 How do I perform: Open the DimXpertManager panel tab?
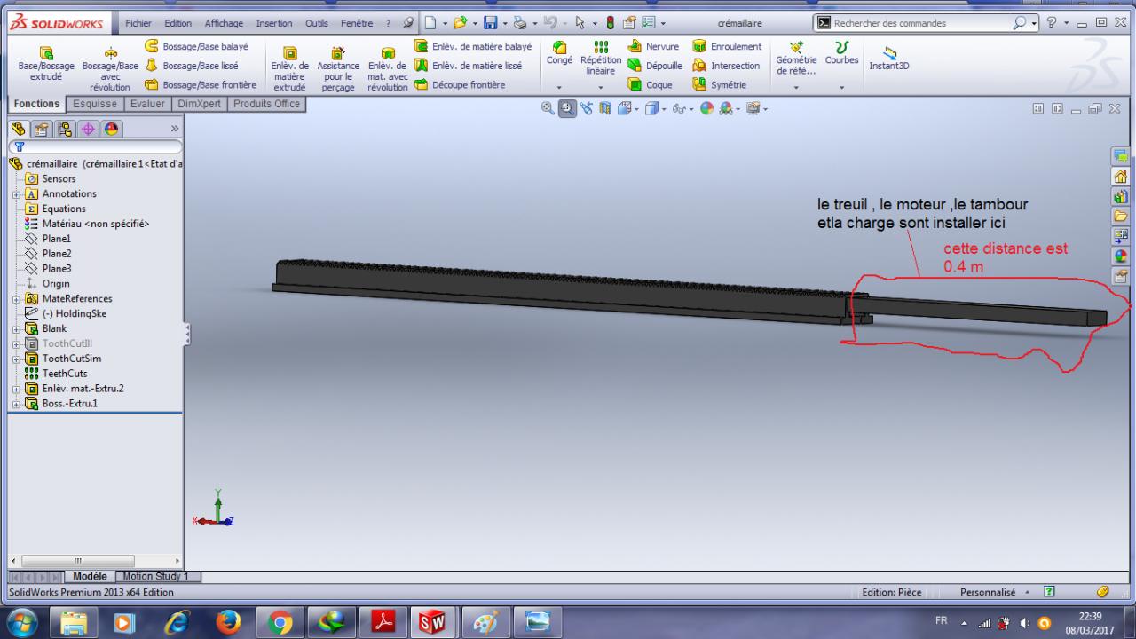pyautogui.click(x=87, y=129)
